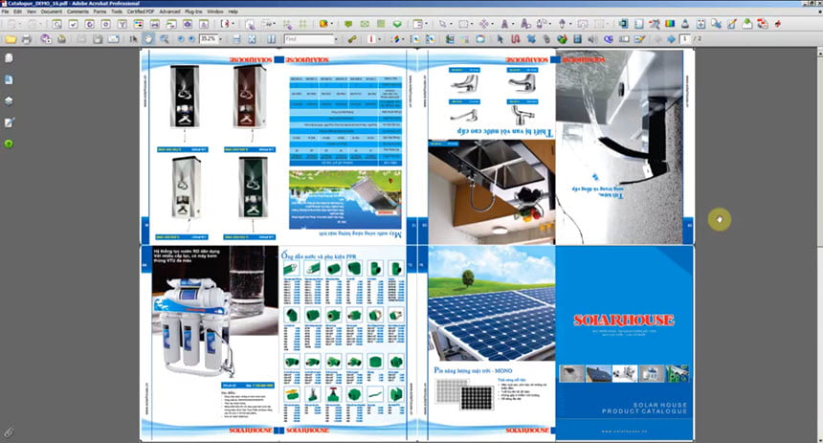Click the Print icon
The image size is (823, 443).
coord(26,39)
